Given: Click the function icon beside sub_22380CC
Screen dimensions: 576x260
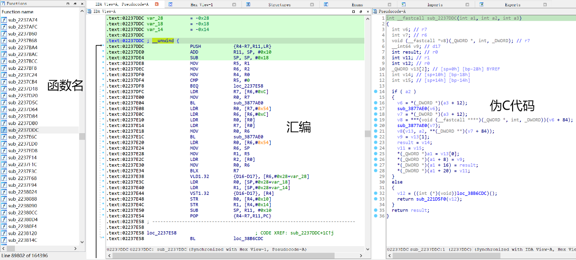Looking at the screenshot, I should (4, 213).
